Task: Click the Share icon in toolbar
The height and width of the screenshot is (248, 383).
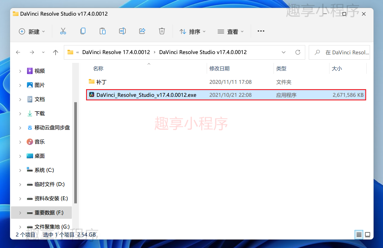Action: [x=142, y=31]
